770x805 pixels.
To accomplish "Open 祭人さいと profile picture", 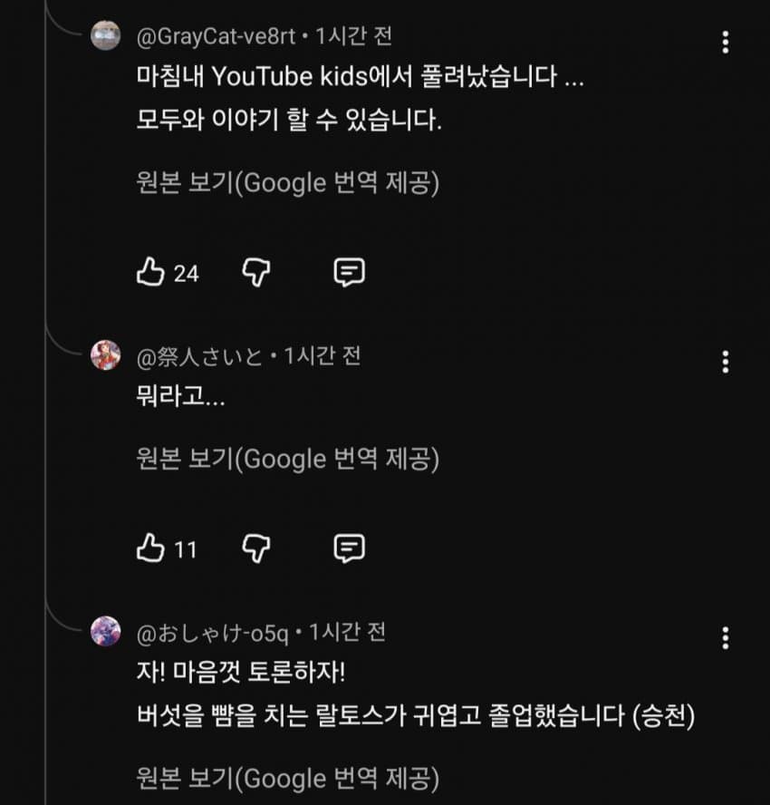I will coord(106,355).
